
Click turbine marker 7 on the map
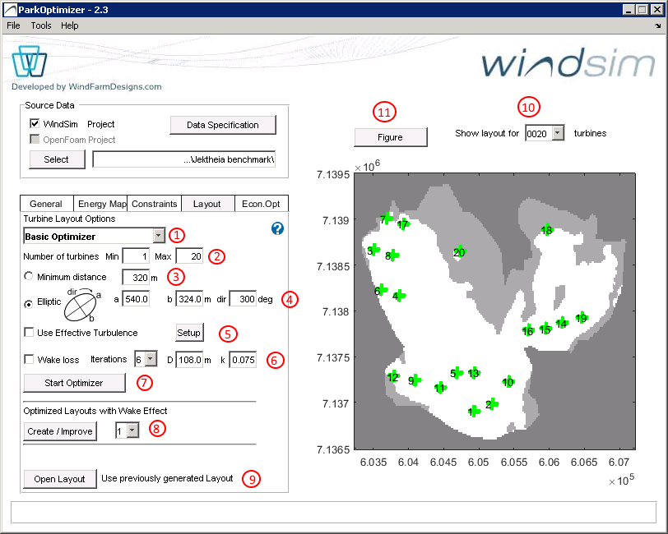(x=387, y=219)
